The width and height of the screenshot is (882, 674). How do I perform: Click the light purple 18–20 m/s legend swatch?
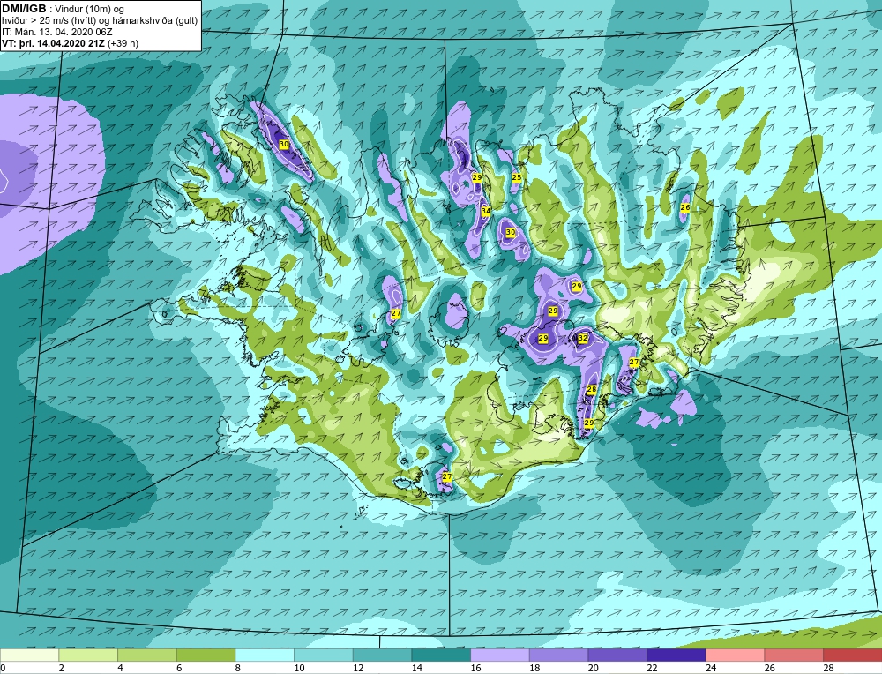point(558,655)
